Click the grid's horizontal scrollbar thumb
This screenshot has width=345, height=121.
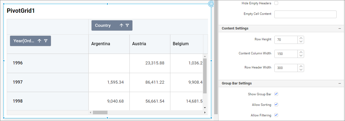pyautogui.click(x=100, y=112)
